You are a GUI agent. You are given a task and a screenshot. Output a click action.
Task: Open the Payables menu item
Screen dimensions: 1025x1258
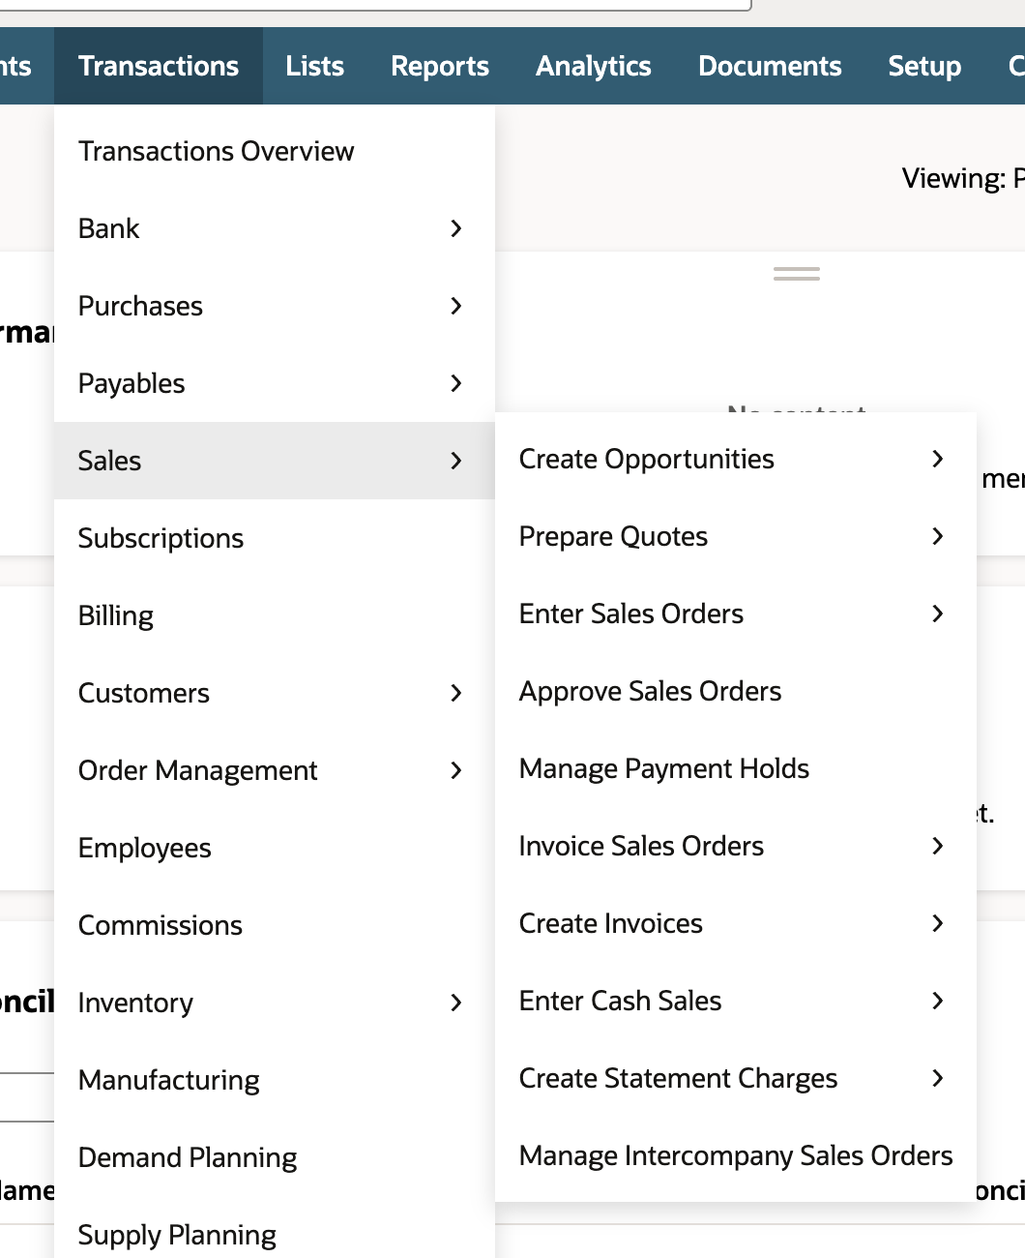275,383
